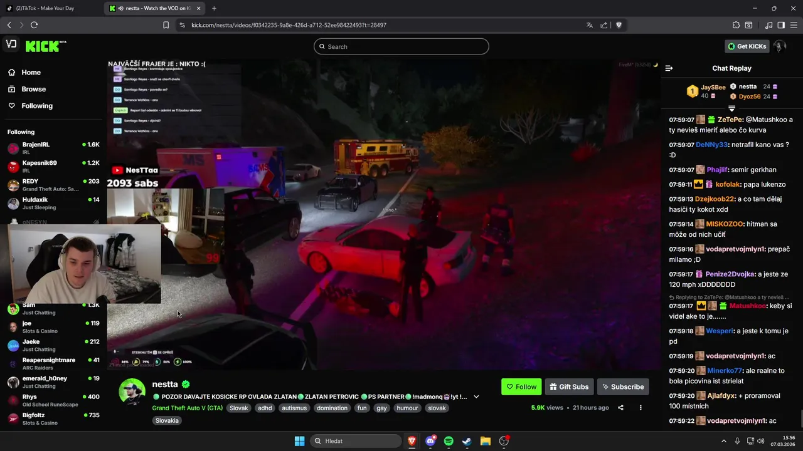Screen dimensions: 803x451
Task: Click the Get KICKs button
Action: coord(747,46)
